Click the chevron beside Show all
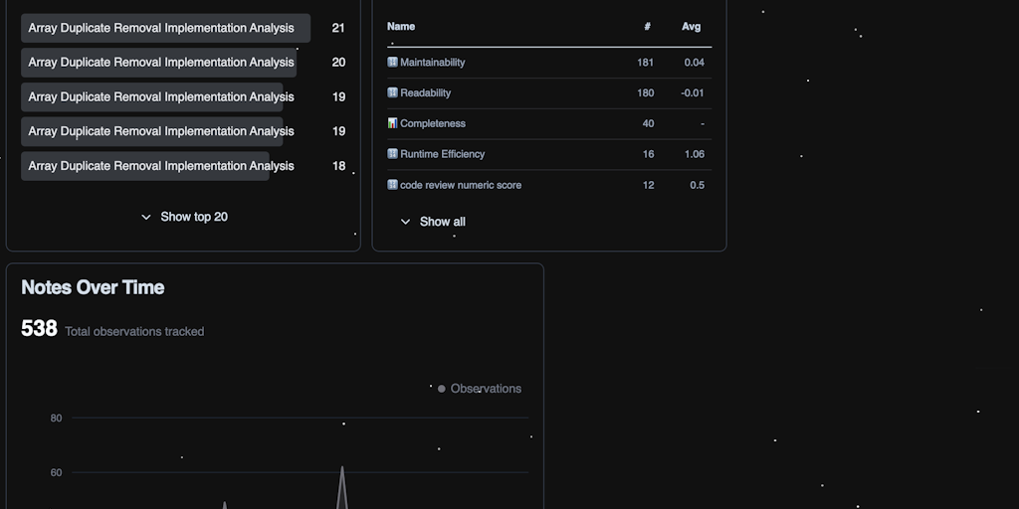 [x=406, y=222]
